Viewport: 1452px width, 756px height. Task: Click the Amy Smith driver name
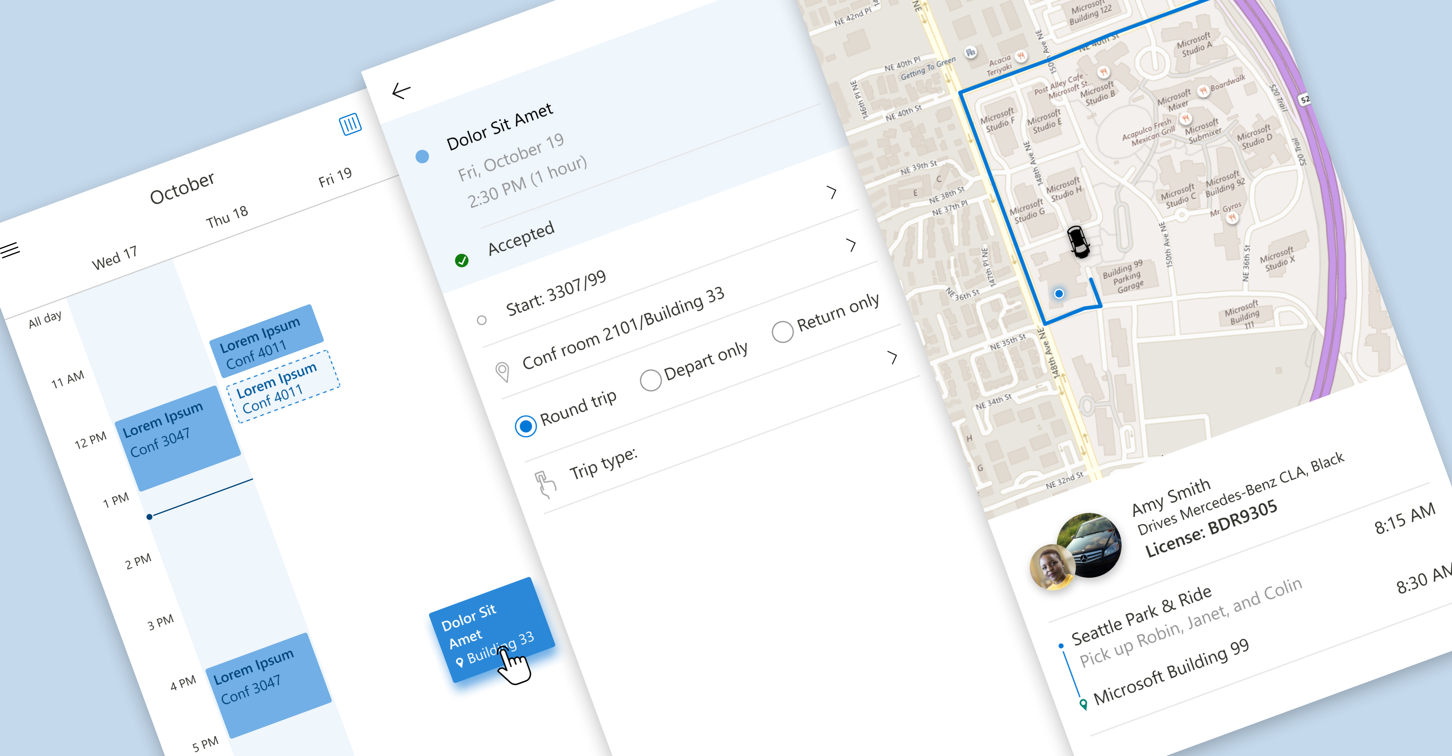click(1171, 497)
